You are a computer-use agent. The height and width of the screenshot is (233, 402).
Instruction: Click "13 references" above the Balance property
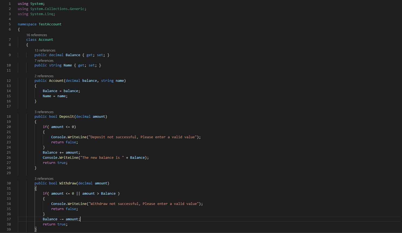pyautogui.click(x=45, y=50)
